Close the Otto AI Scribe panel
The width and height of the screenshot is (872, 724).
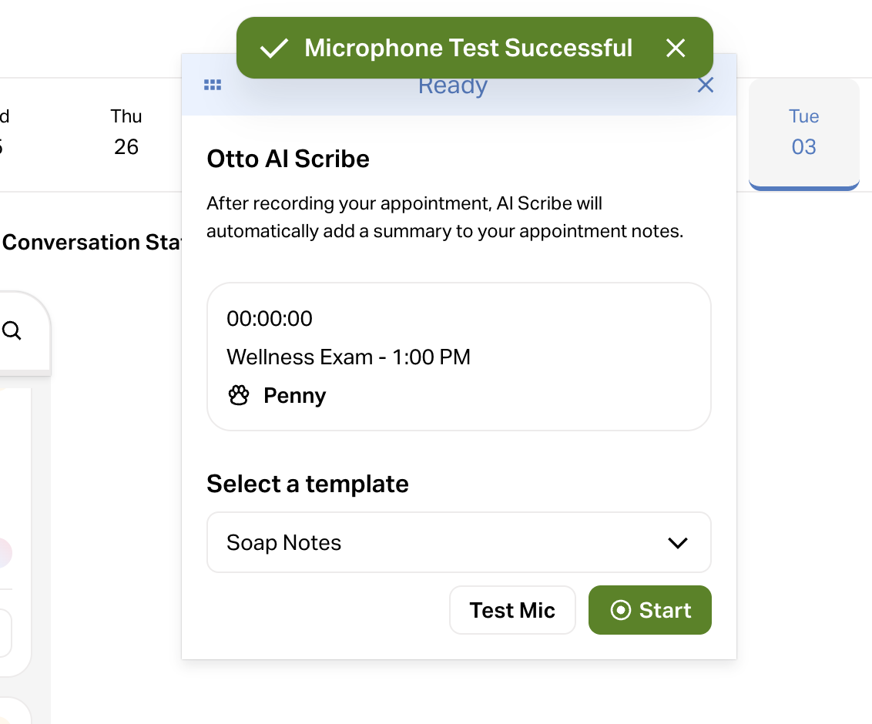[x=706, y=85]
